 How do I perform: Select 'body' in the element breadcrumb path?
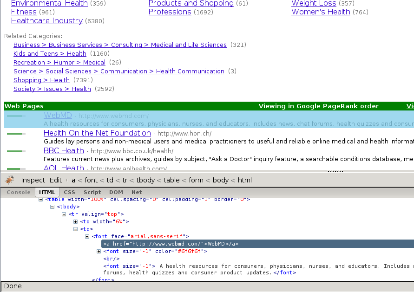pyautogui.click(x=221, y=180)
